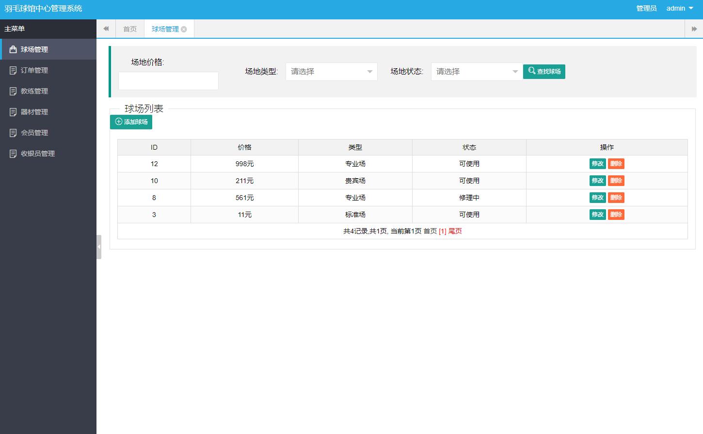Expand the admin user menu
The image size is (703, 434).
(679, 8)
